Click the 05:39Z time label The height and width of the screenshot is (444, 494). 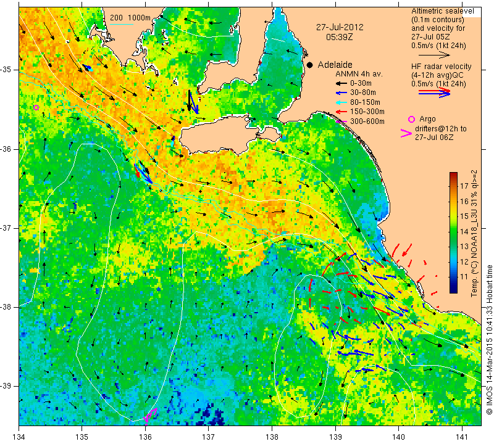pyautogui.click(x=339, y=37)
